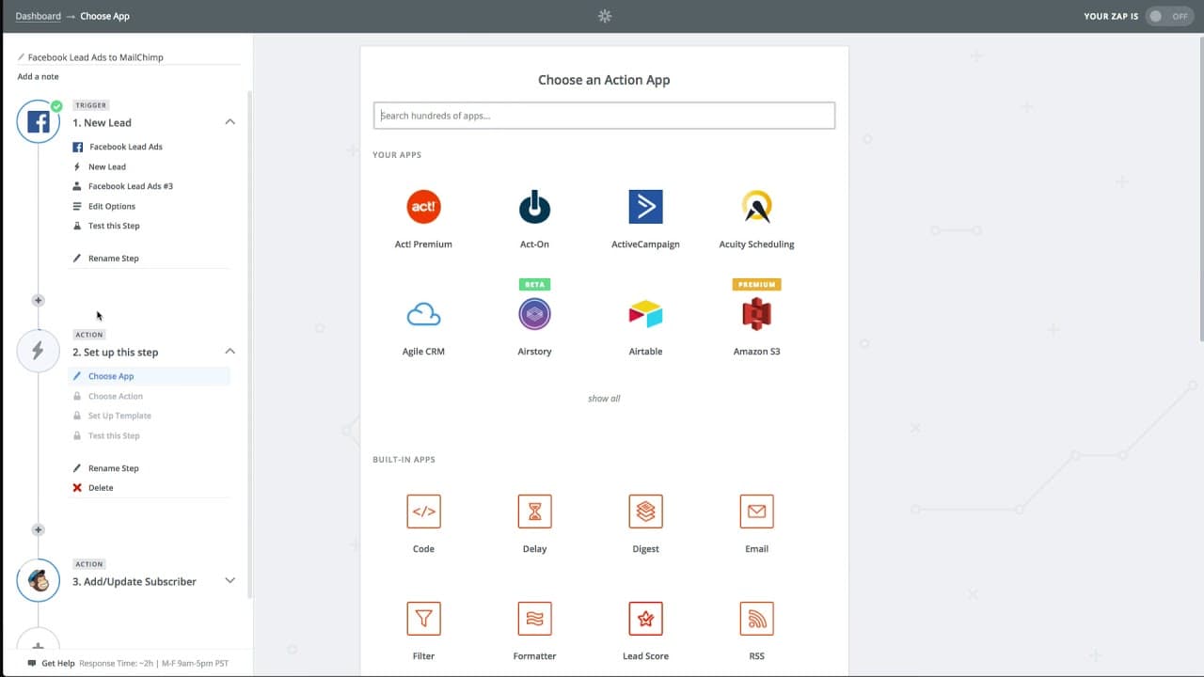
Task: Show all of your apps
Action: click(x=604, y=398)
